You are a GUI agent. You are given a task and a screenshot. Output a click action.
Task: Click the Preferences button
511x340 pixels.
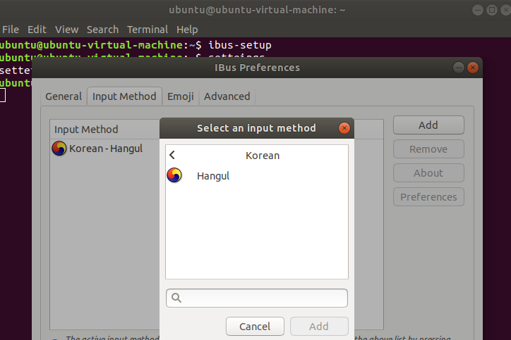[428, 197]
